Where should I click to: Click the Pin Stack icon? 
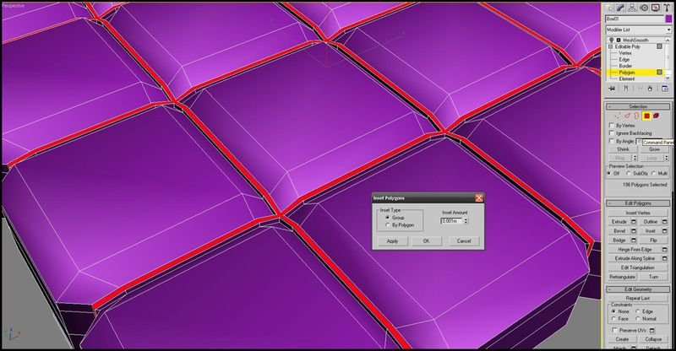612,89
